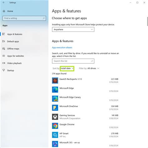Go back using the Settings back arrow
148x148 pixels.
pyautogui.click(x=4, y=2)
